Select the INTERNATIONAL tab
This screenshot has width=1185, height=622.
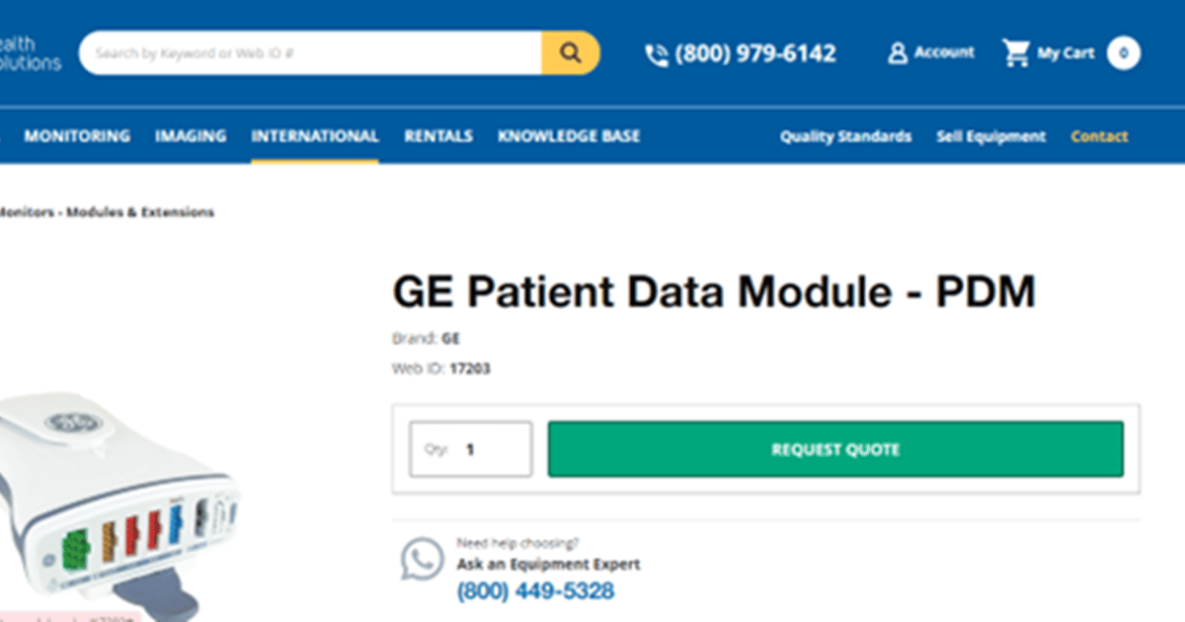tap(314, 136)
